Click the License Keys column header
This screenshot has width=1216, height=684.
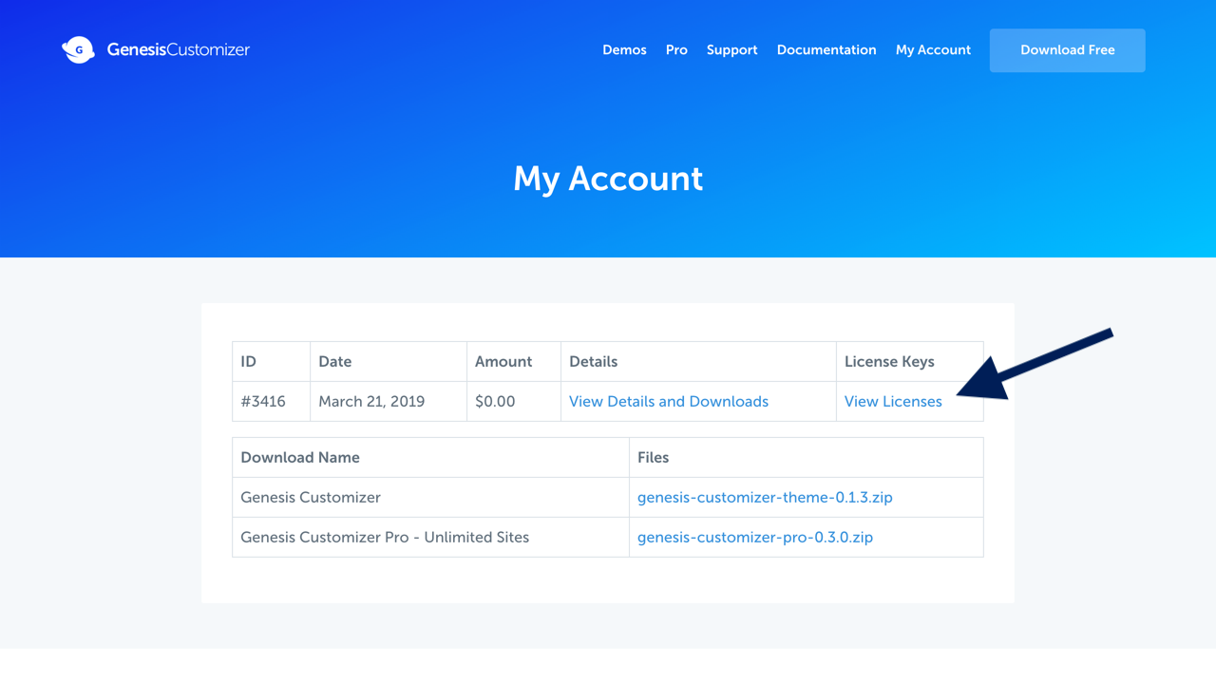coord(909,362)
